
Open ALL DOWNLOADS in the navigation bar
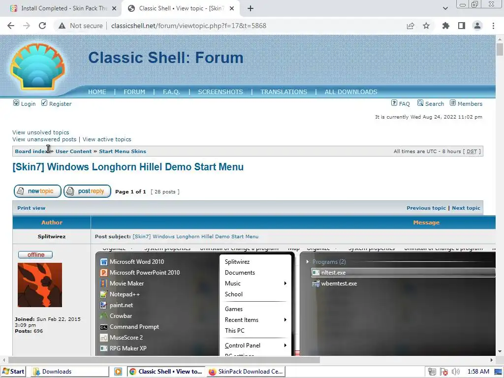click(351, 92)
